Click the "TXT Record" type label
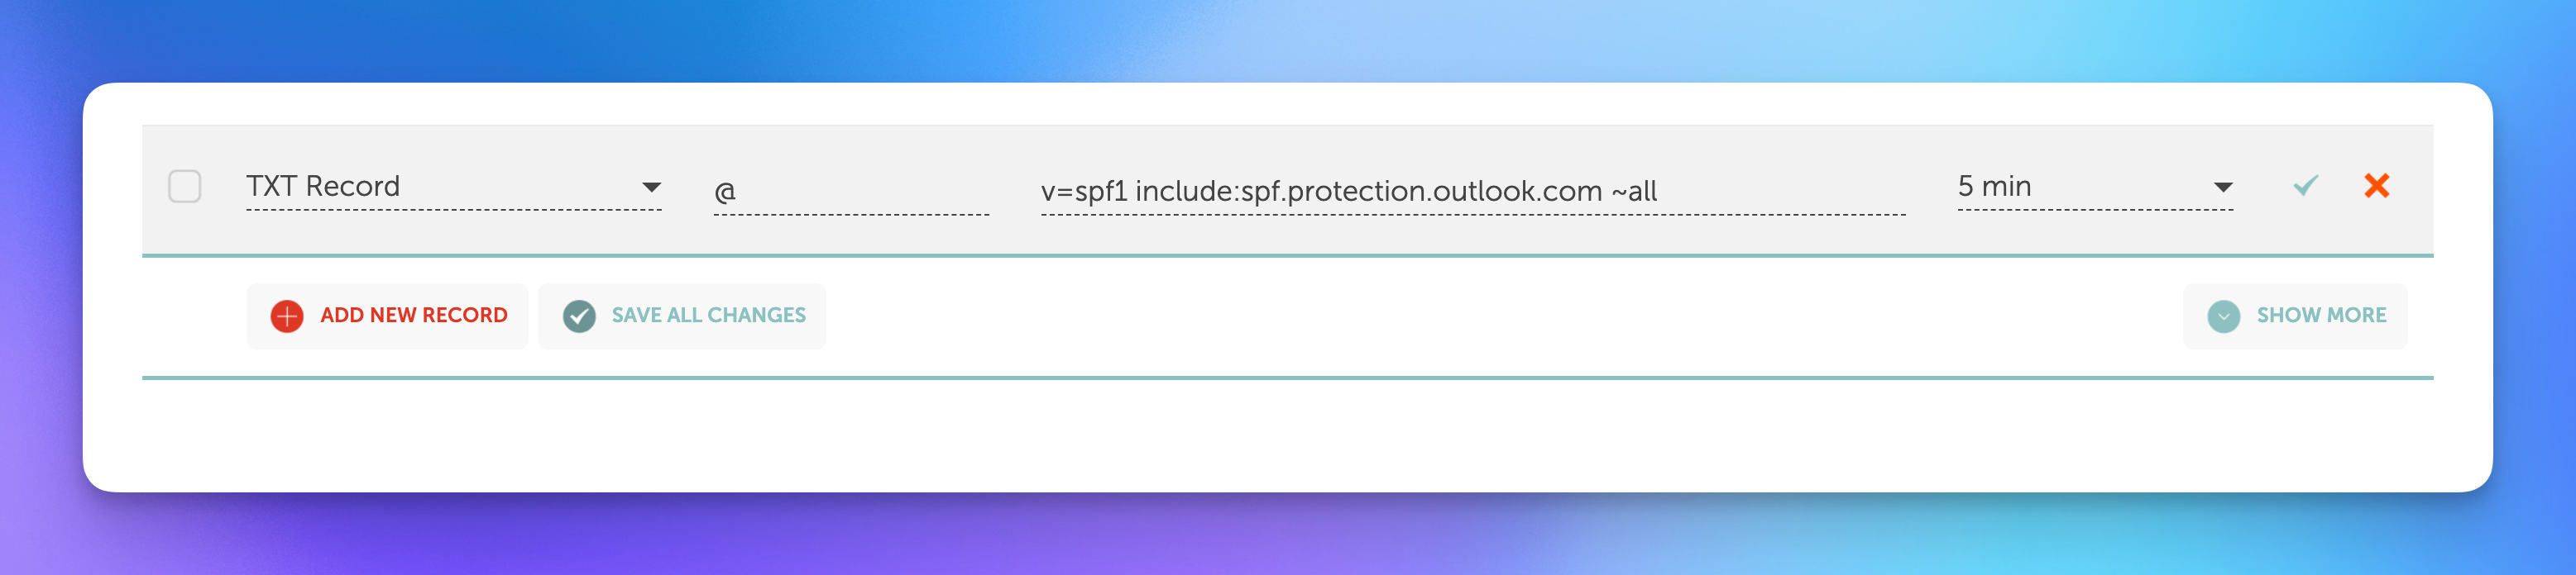2576x575 pixels. [323, 187]
